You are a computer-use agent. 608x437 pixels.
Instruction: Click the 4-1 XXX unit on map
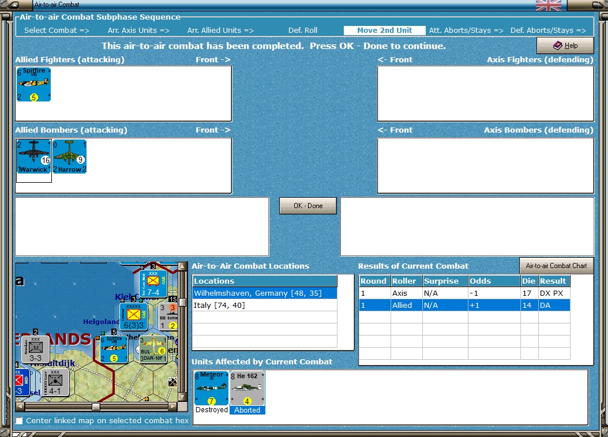click(x=55, y=382)
